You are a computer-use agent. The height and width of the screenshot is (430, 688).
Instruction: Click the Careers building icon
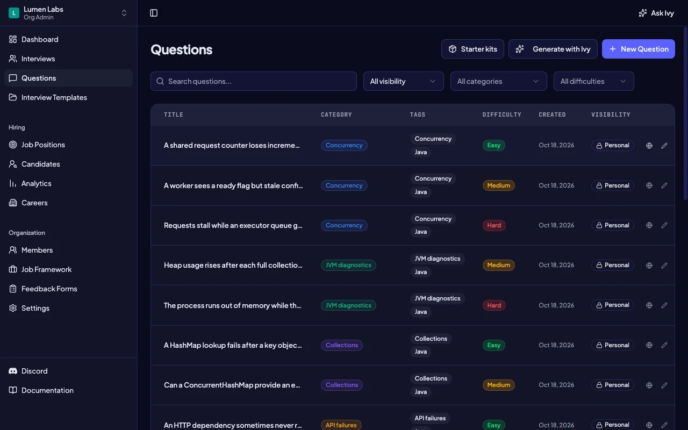pos(13,203)
